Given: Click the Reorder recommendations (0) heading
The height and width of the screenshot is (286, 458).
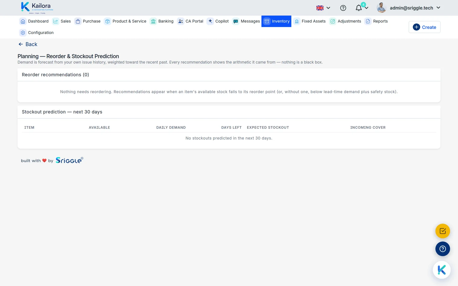Looking at the screenshot, I should pos(55,75).
